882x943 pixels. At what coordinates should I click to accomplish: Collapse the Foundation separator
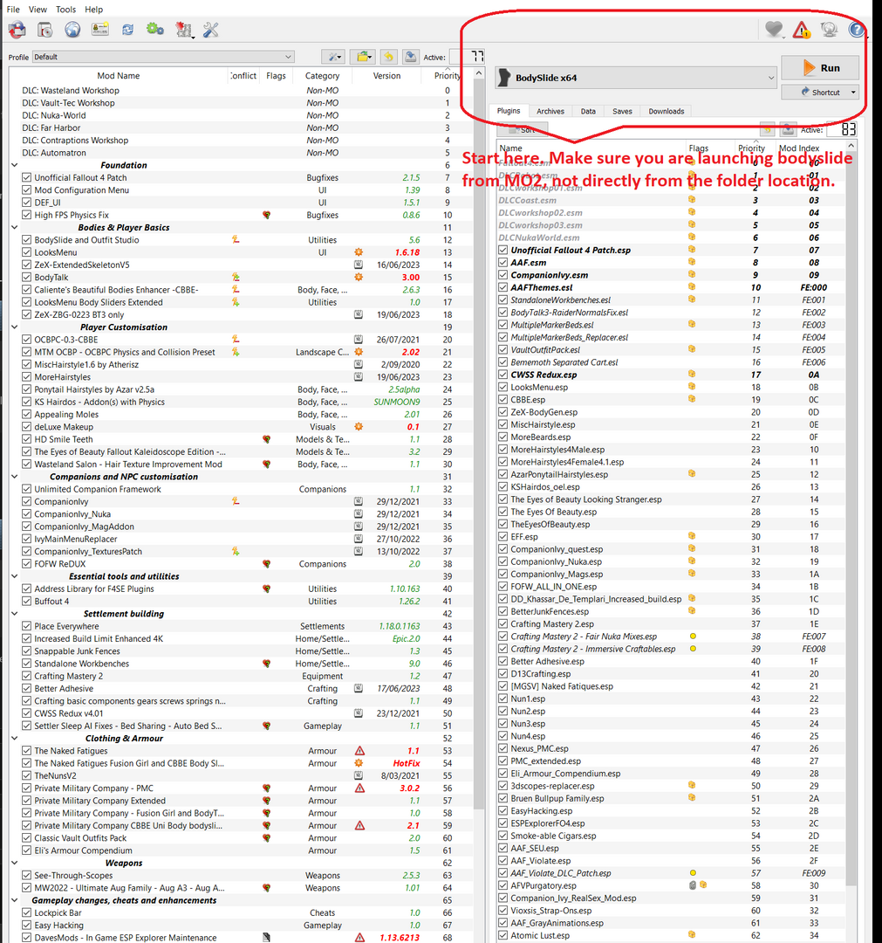(x=15, y=165)
